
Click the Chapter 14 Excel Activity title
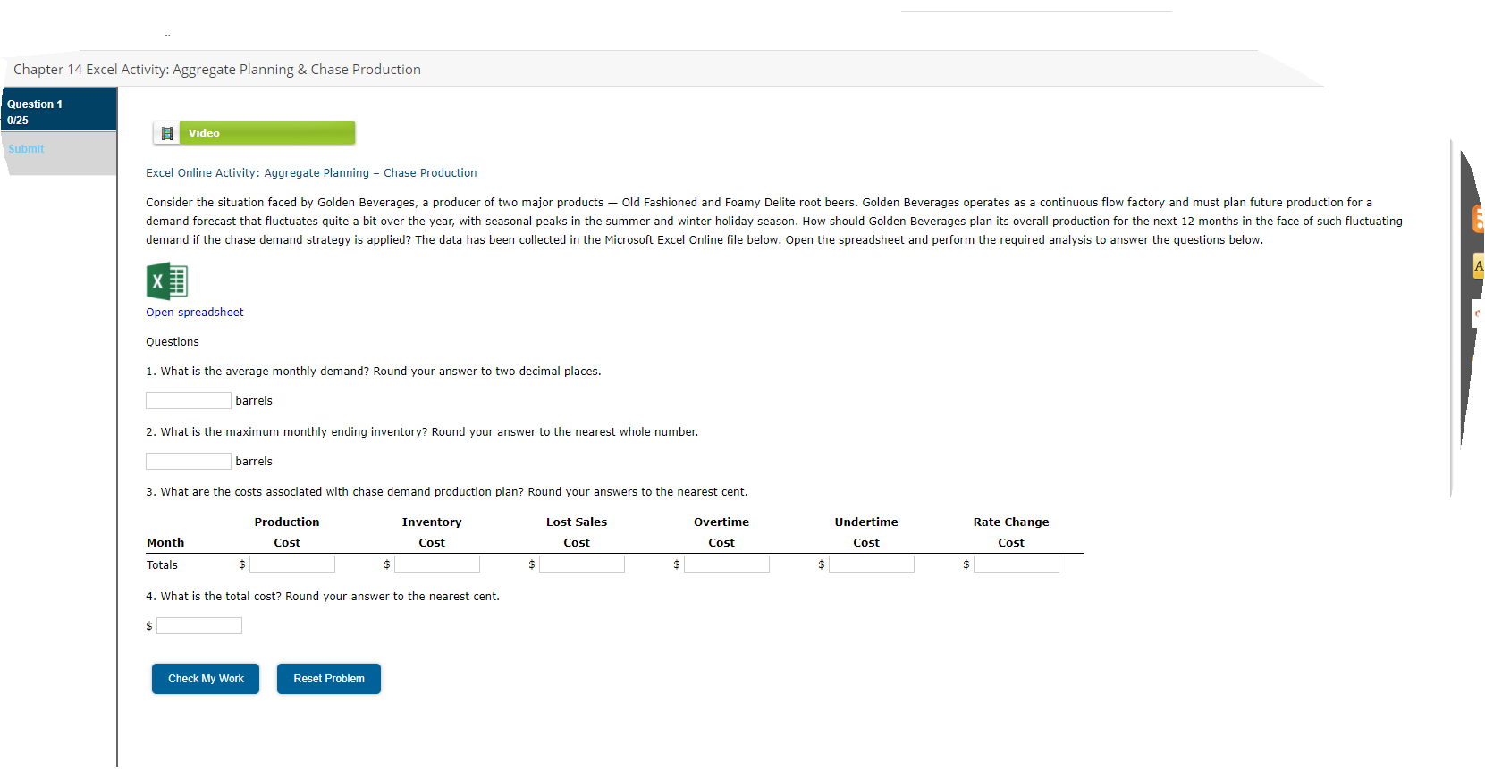tap(217, 70)
